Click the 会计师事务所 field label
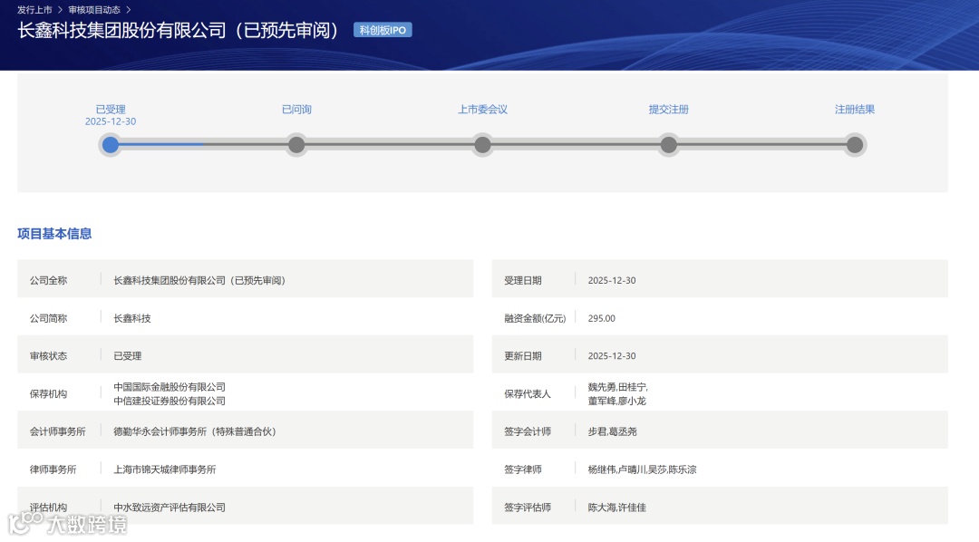Image resolution: width=979 pixels, height=542 pixels. click(57, 431)
